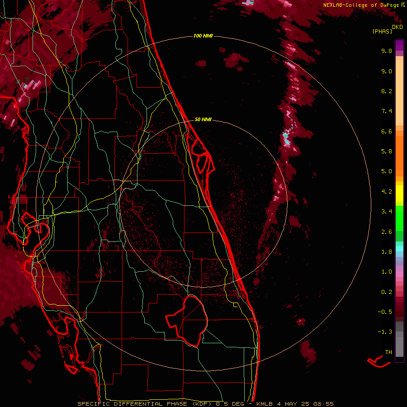Click the purple top segment of color bar
This screenshot has width=407, height=407.
[x=399, y=45]
